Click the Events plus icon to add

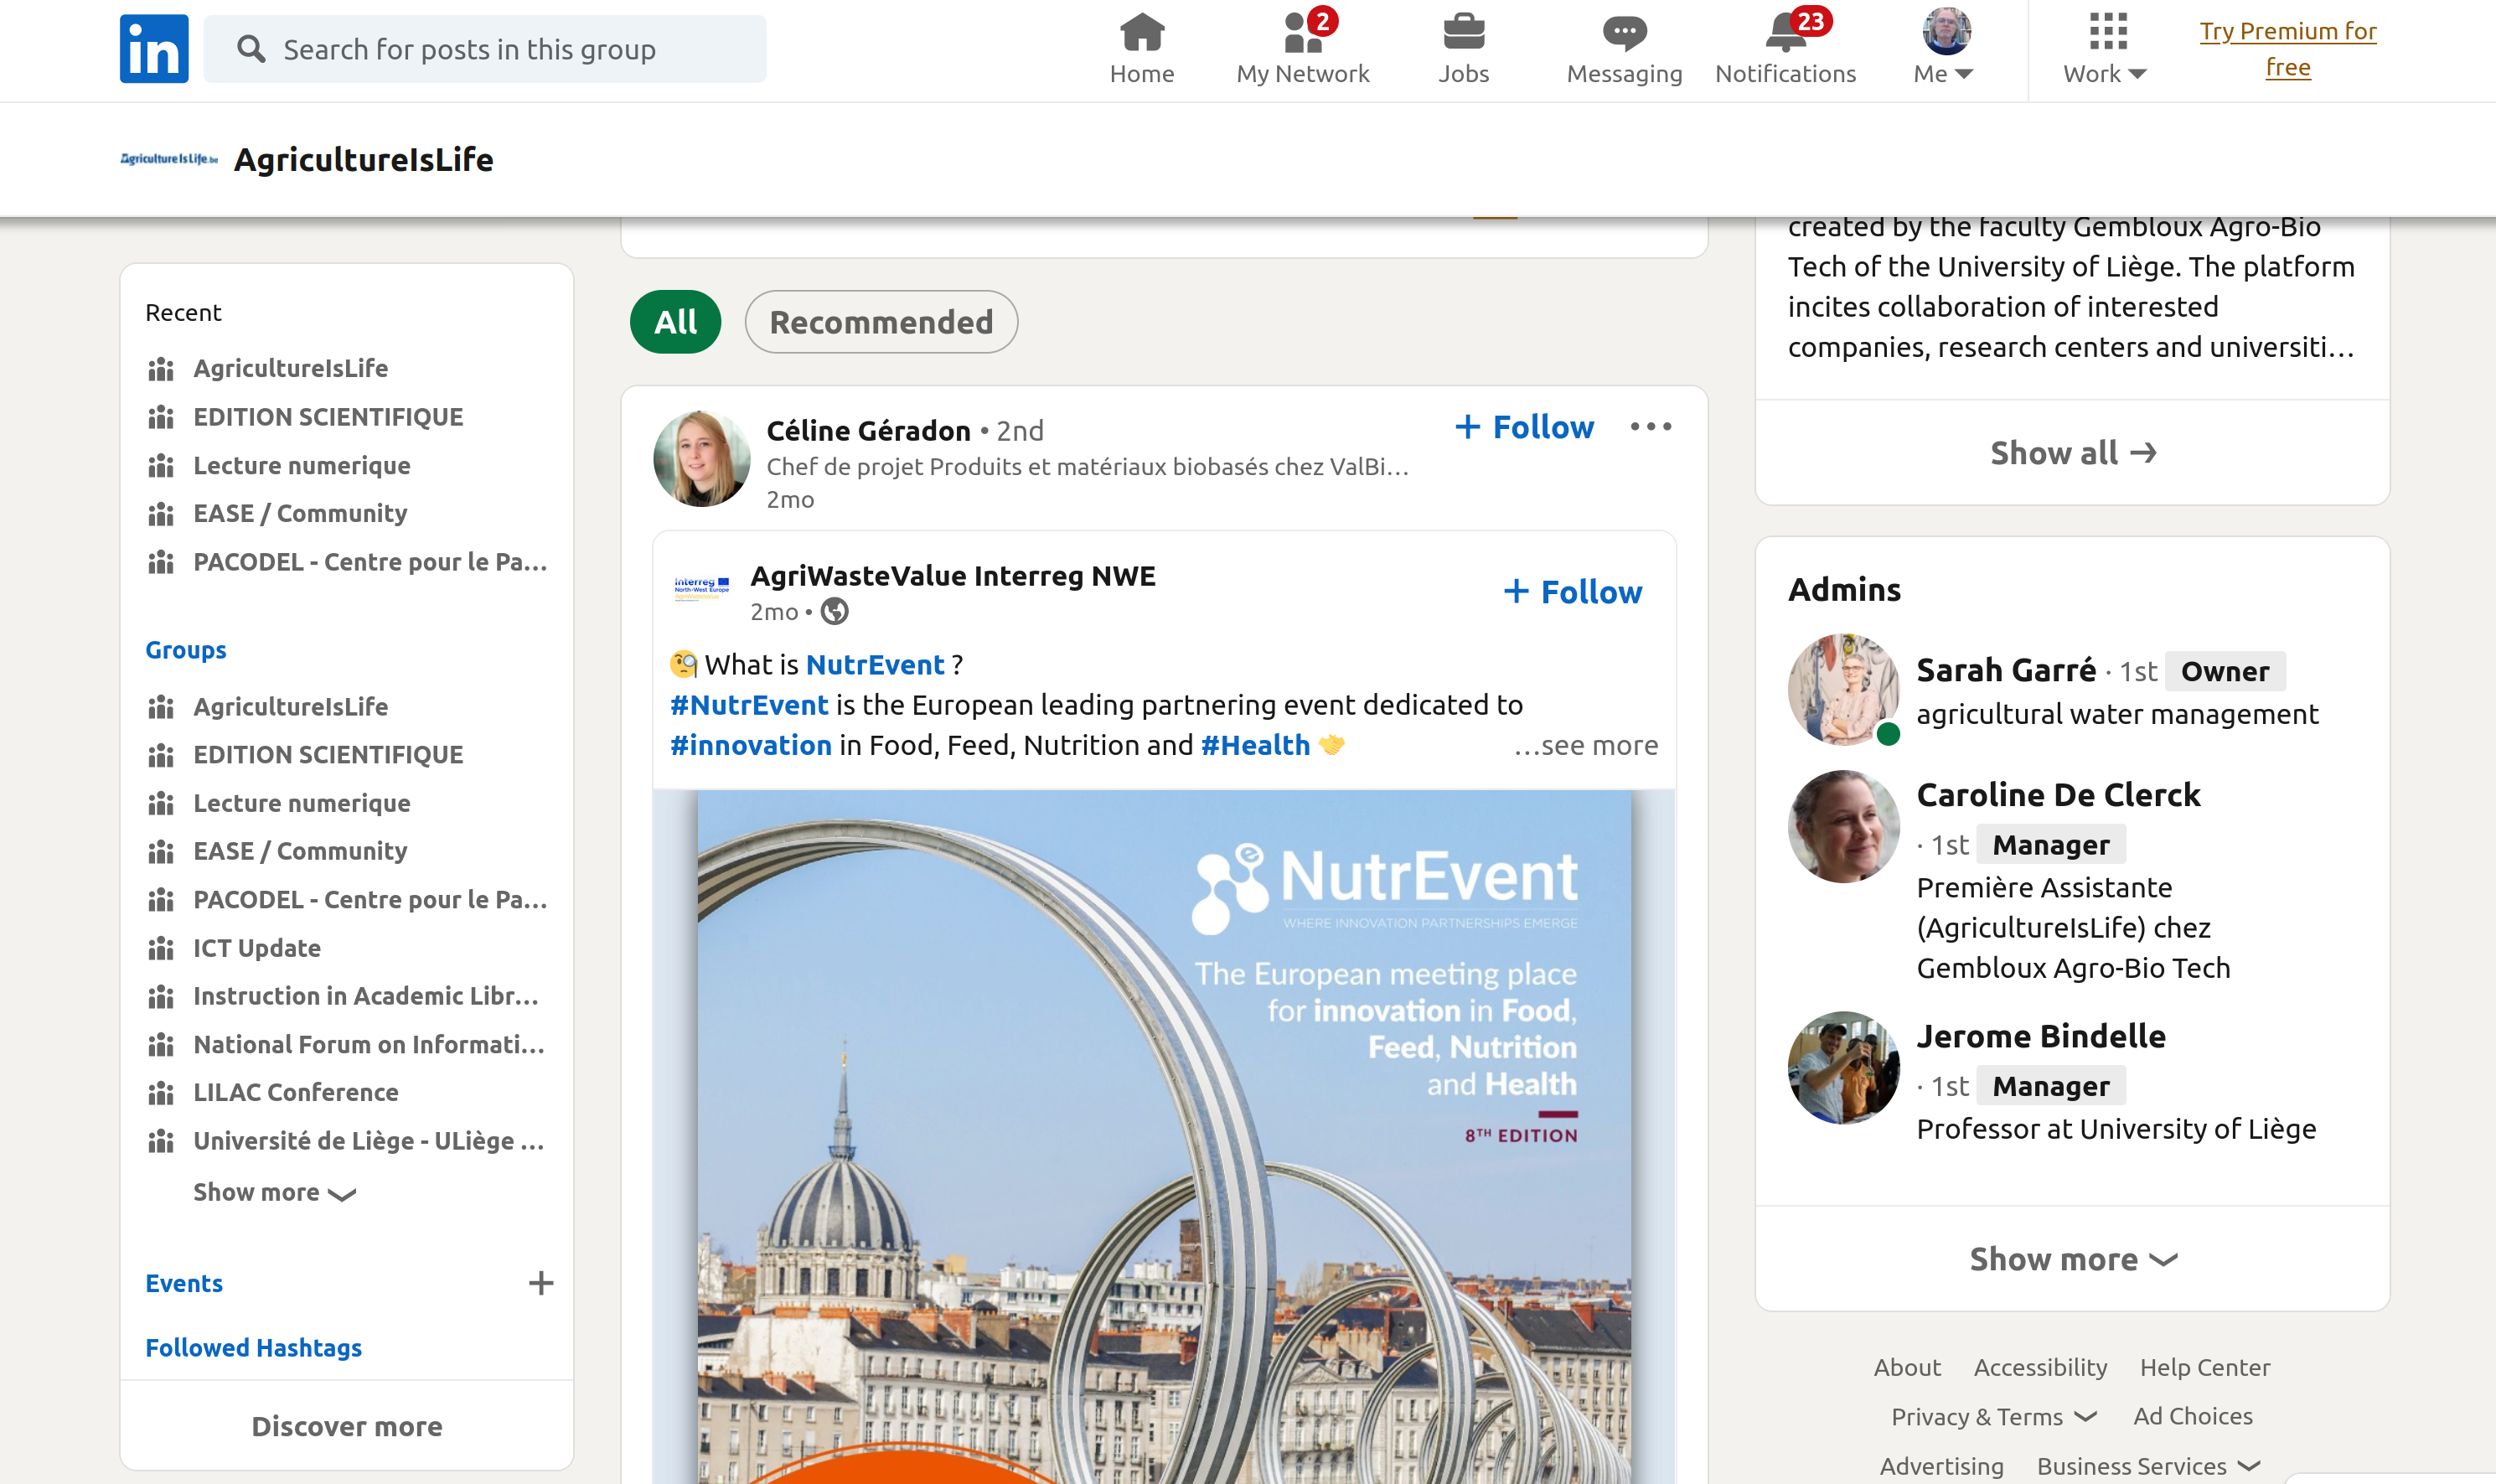coord(542,1283)
